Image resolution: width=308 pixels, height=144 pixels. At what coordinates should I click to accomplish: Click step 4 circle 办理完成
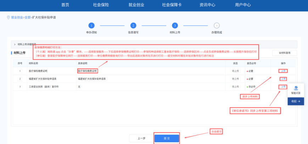217,25
